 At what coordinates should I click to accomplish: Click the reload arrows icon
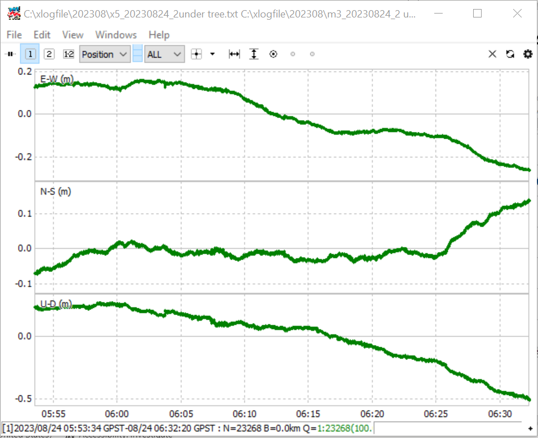[x=510, y=54]
